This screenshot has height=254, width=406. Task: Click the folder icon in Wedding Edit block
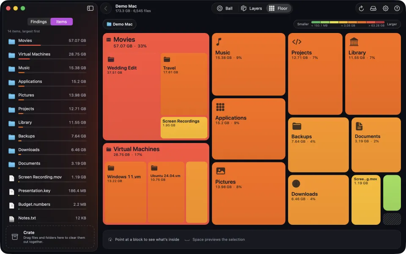(x=111, y=59)
